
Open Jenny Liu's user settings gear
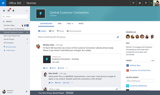pos(27,91)
